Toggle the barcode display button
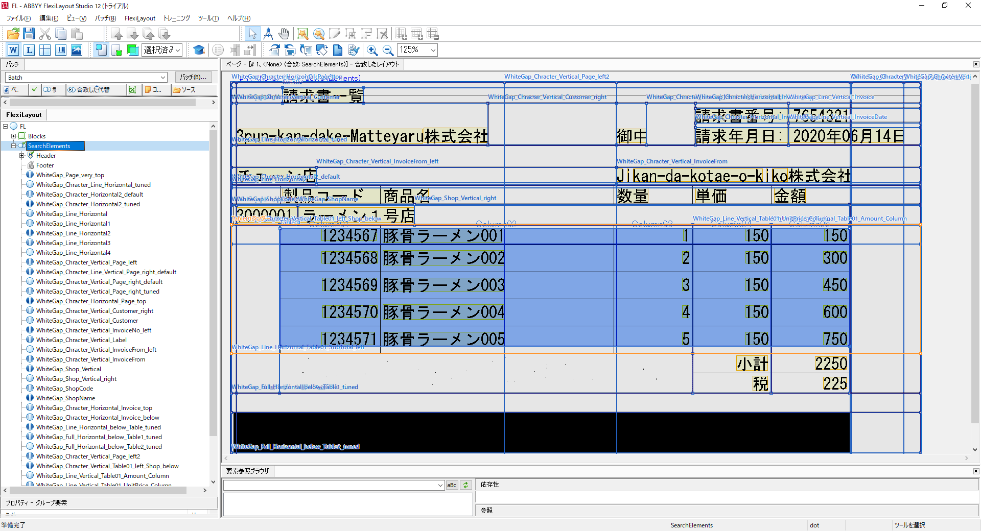The width and height of the screenshot is (981, 531). tap(61, 50)
